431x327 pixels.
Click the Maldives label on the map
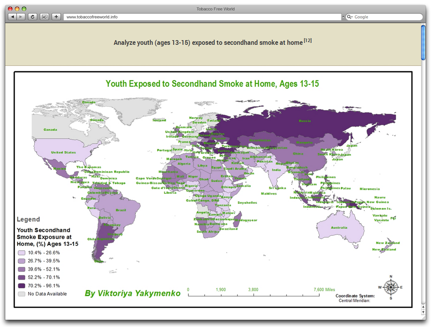tap(269, 193)
